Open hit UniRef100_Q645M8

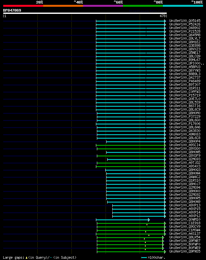(185, 35)
